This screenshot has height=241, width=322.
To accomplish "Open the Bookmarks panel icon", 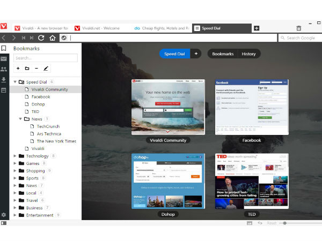I will 4,48.
